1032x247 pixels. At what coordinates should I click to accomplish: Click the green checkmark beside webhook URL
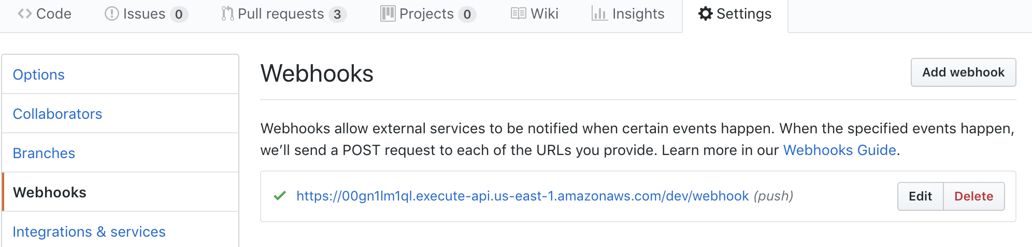click(x=280, y=196)
